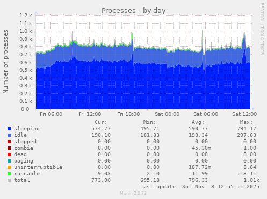
Task: Click the 'Fri 18:00' time axis label
Action: [x=128, y=114]
